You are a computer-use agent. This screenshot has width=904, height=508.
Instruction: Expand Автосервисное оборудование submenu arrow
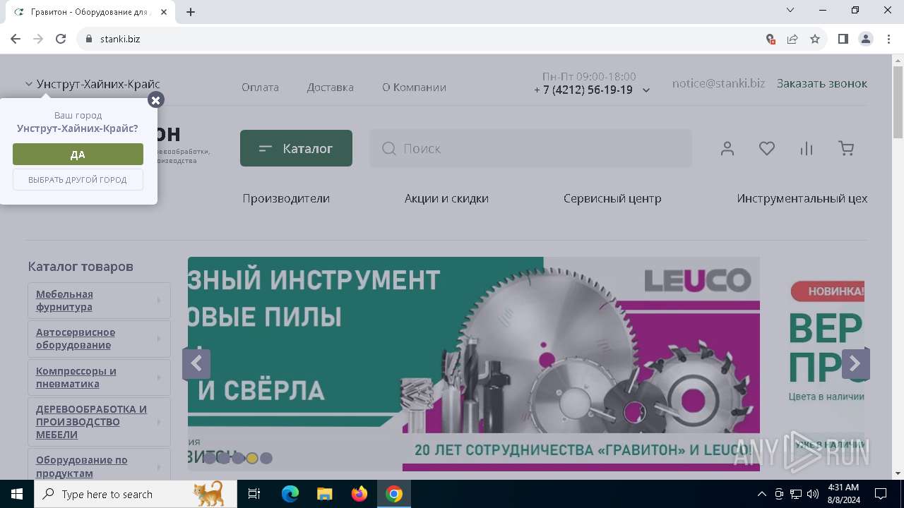tap(159, 339)
